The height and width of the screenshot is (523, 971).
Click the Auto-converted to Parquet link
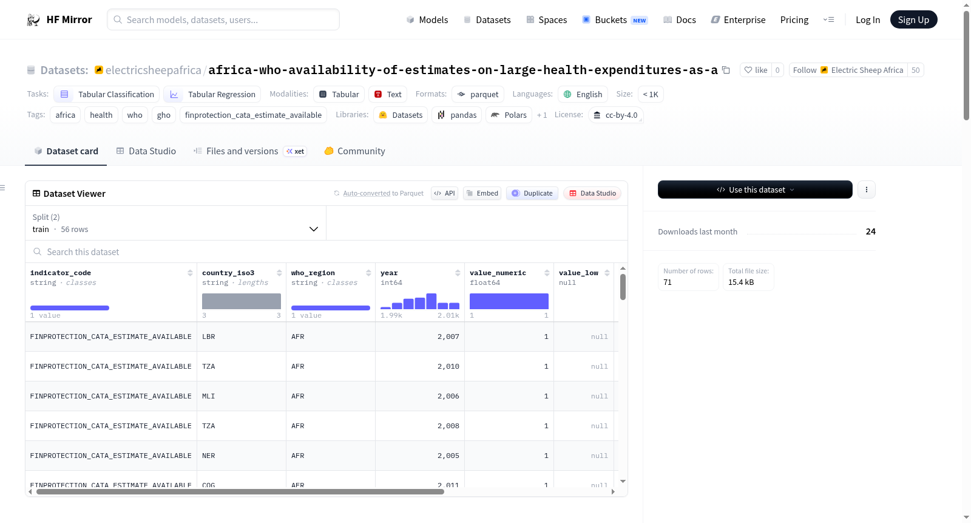point(367,193)
